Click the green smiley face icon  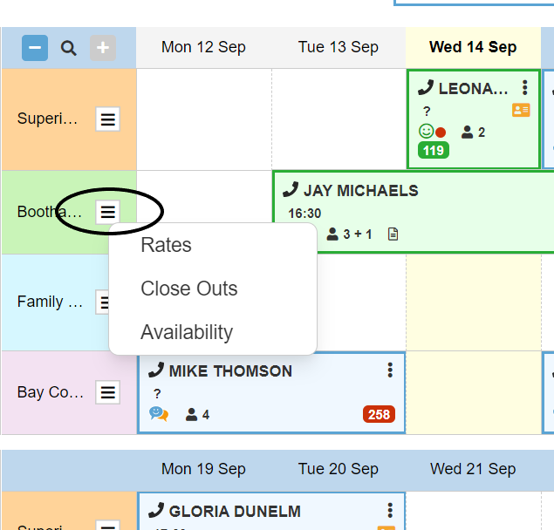click(426, 132)
